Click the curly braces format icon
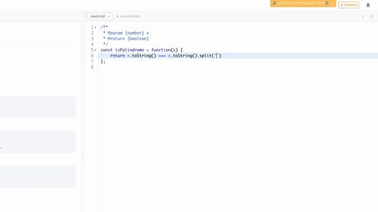 tap(372, 16)
